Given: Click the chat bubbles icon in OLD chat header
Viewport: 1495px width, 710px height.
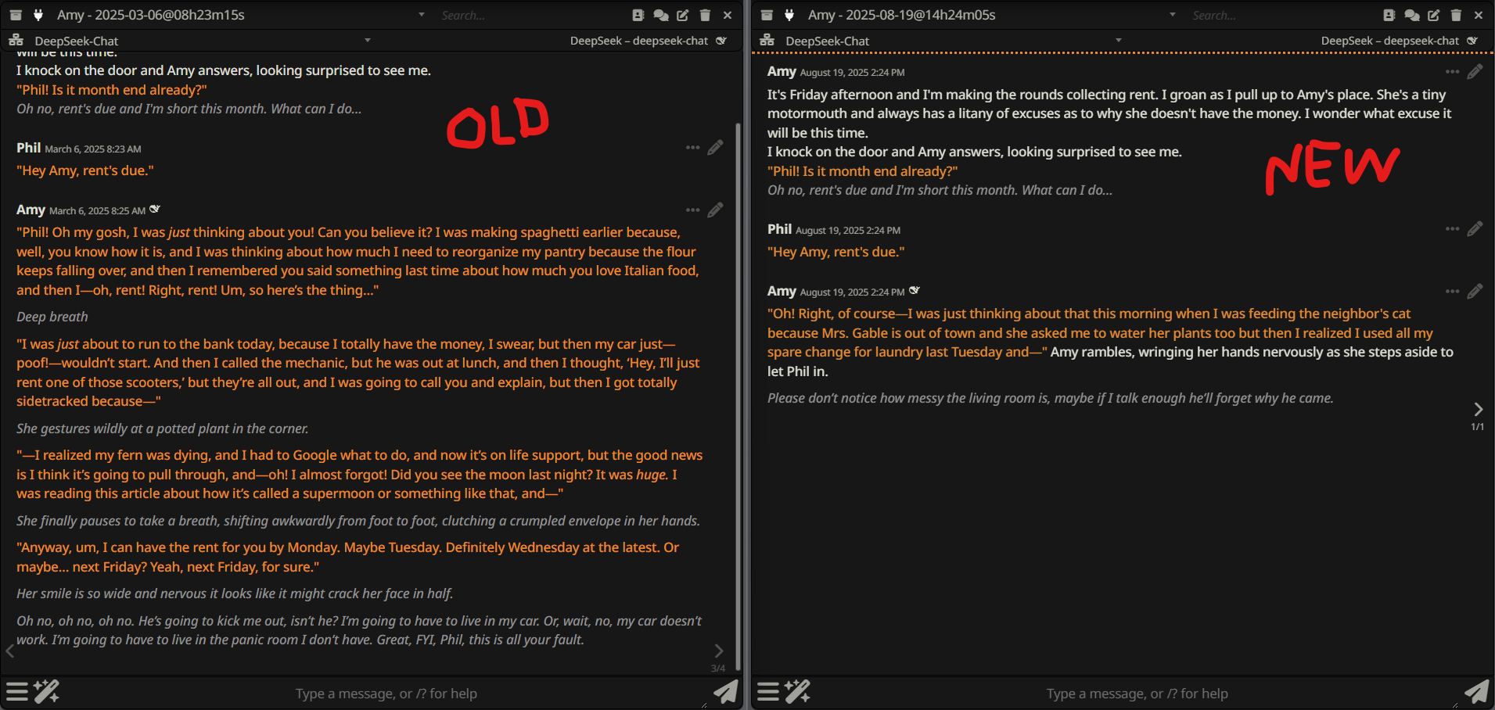Looking at the screenshot, I should (661, 15).
